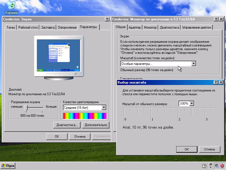Switch to the Рабочий стол tab
The height and width of the screenshot is (170, 226).
click(28, 27)
